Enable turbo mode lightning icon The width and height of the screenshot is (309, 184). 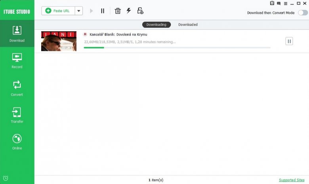[x=129, y=11]
